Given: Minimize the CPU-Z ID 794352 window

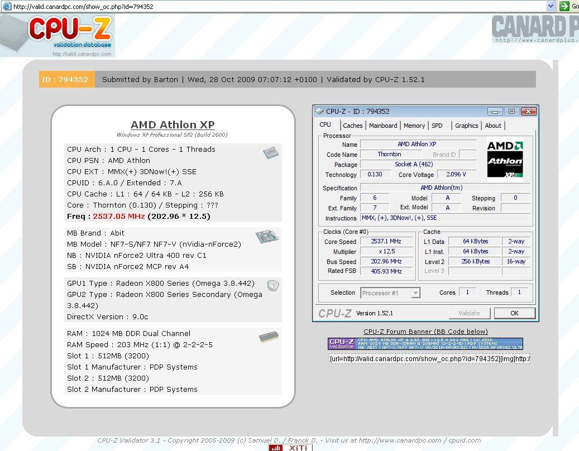Looking at the screenshot, I should pyautogui.click(x=495, y=112).
